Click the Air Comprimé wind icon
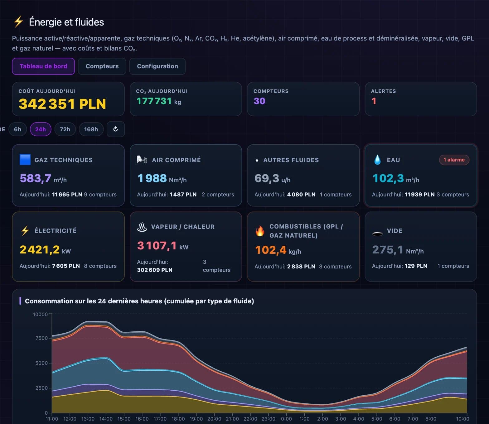Image resolution: width=489 pixels, height=424 pixels. (x=142, y=160)
